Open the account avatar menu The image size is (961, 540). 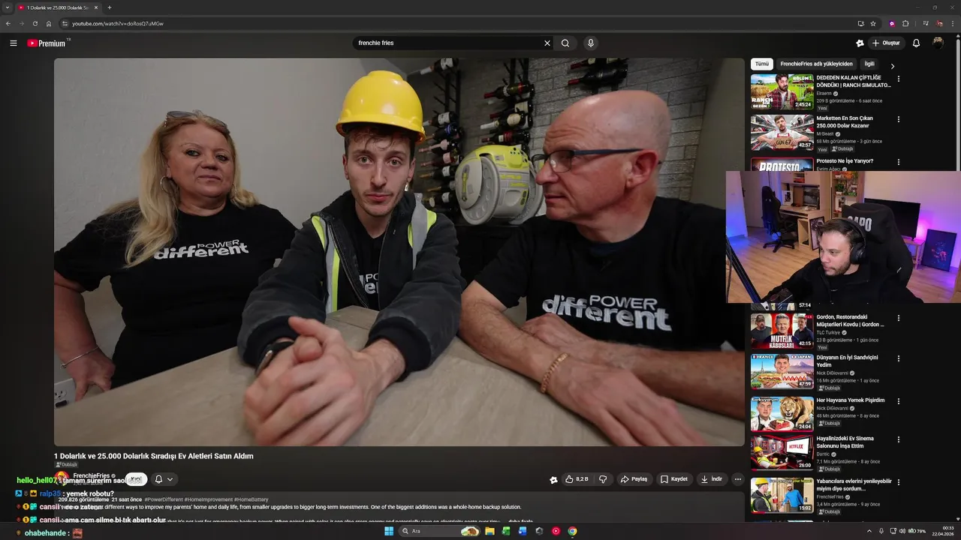click(x=938, y=43)
